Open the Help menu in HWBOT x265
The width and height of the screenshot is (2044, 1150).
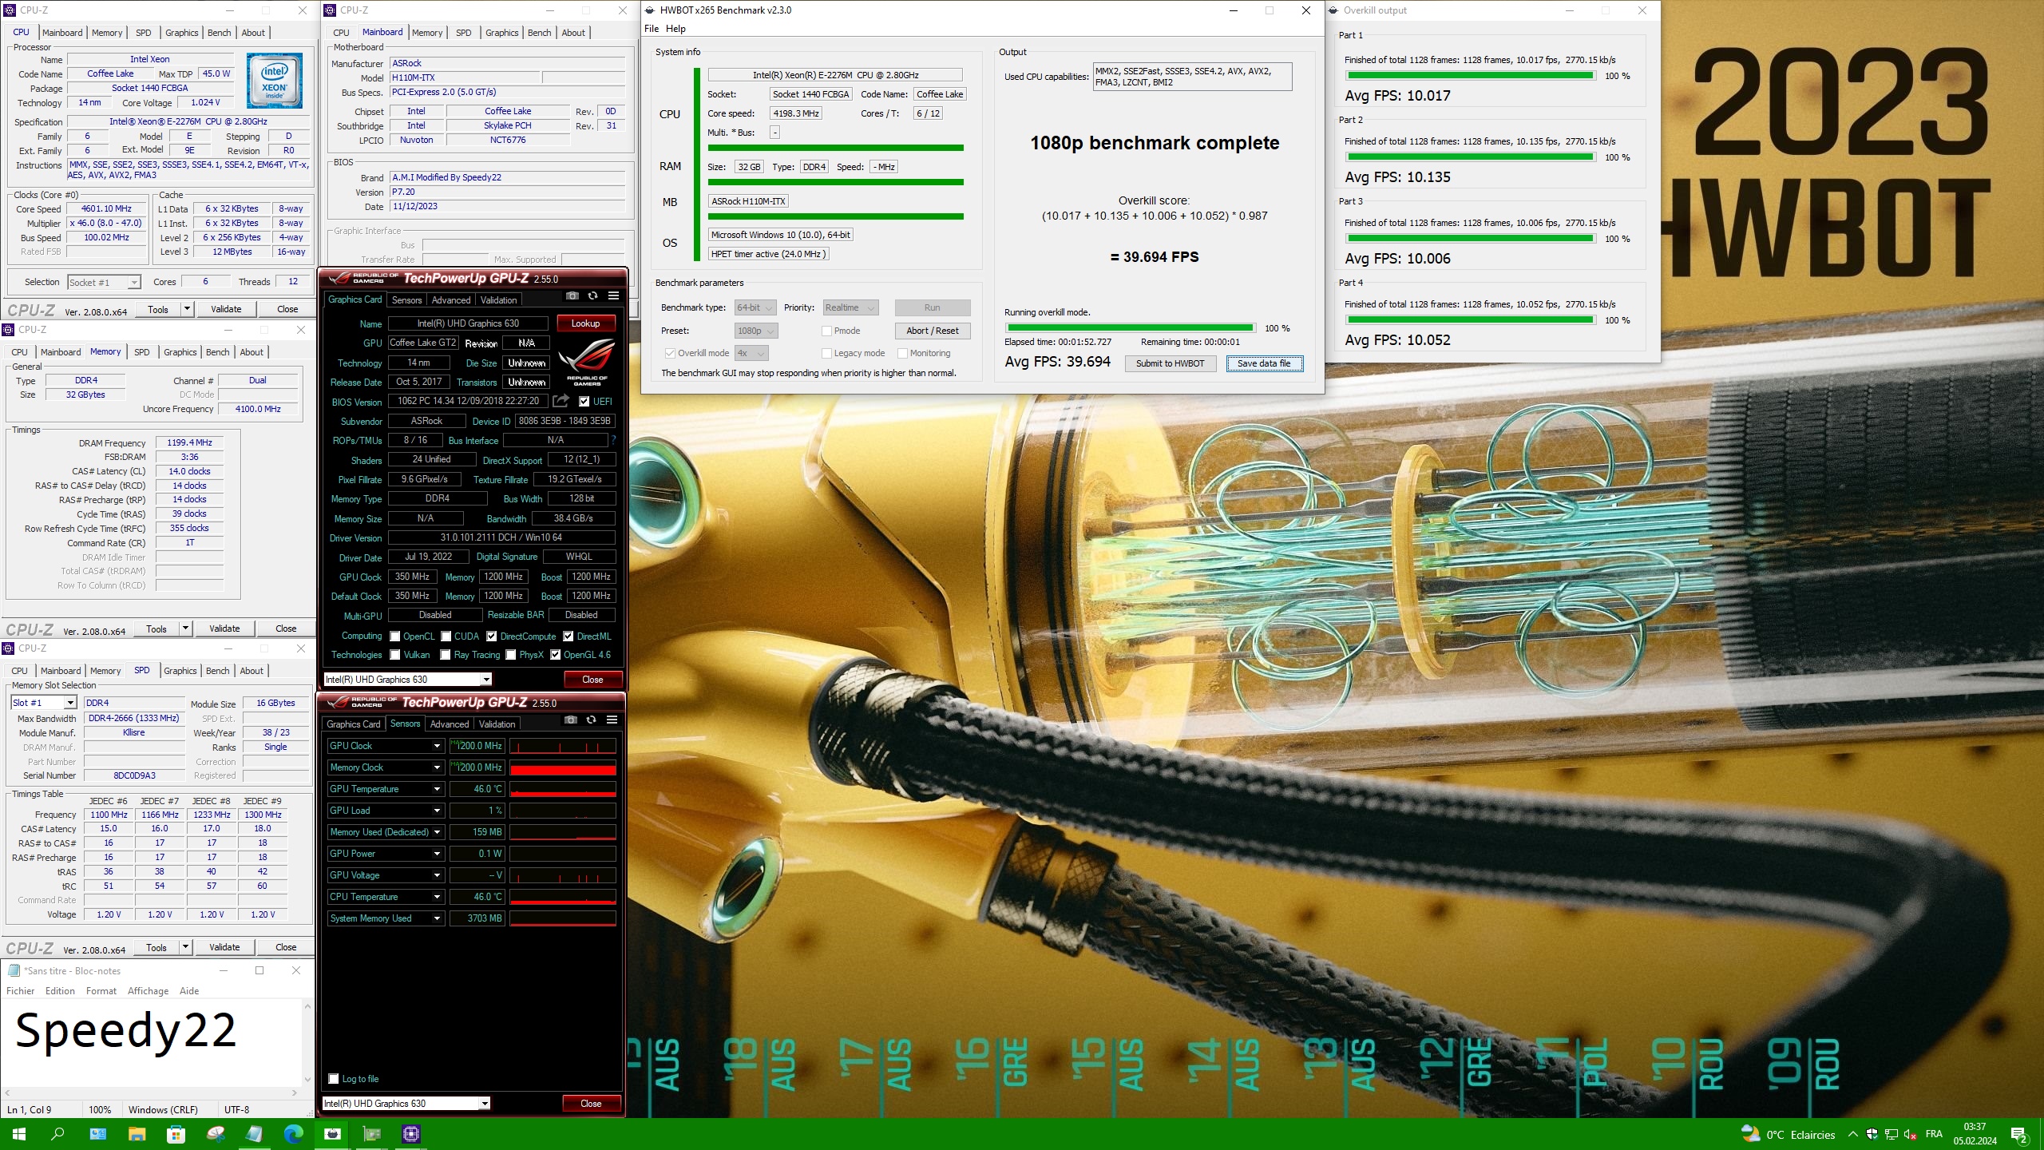click(675, 29)
